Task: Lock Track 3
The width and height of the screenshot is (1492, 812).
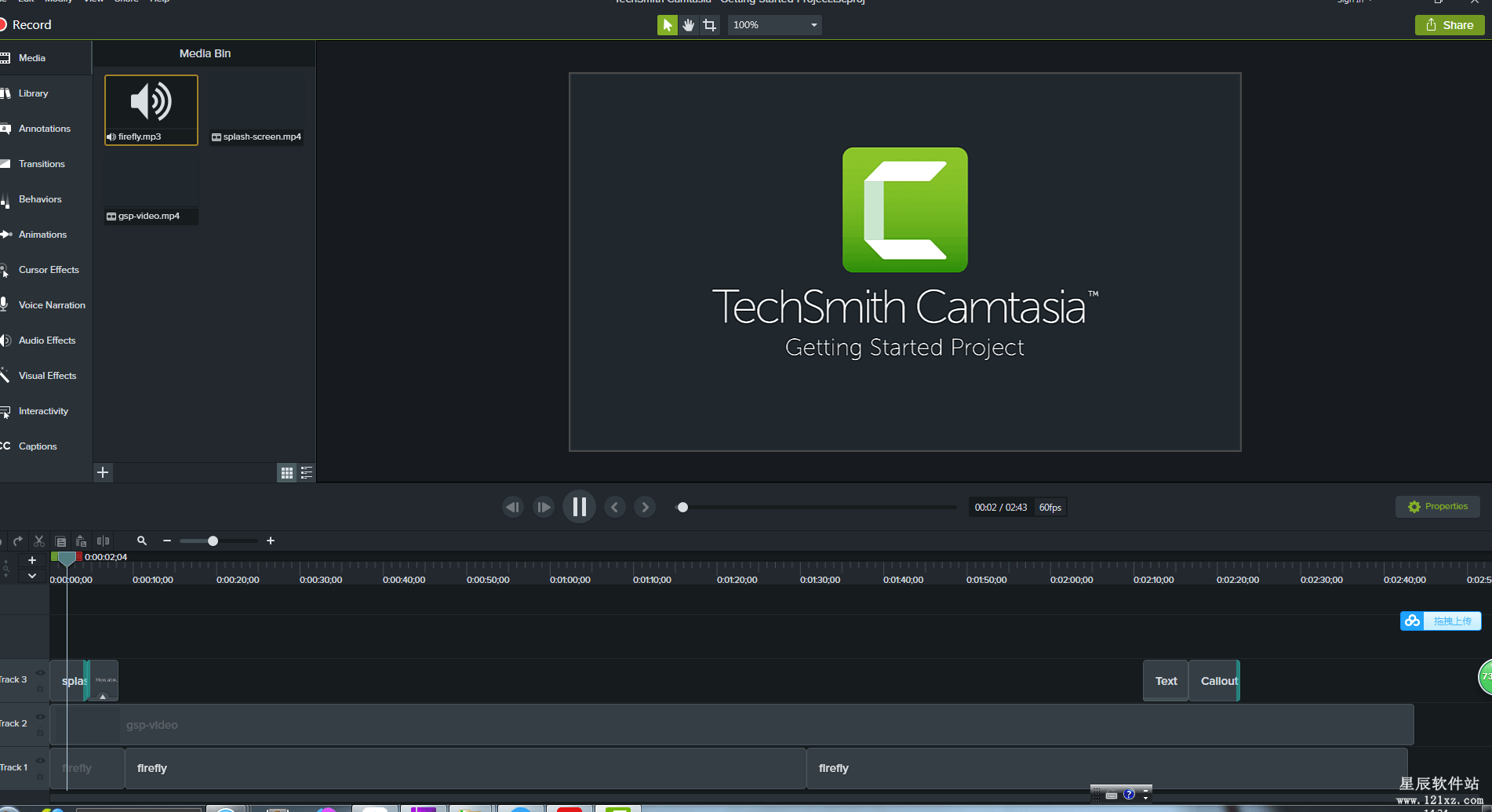Action: click(x=40, y=689)
